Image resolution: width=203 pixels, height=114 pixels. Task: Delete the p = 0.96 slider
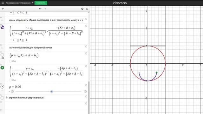point(86,85)
